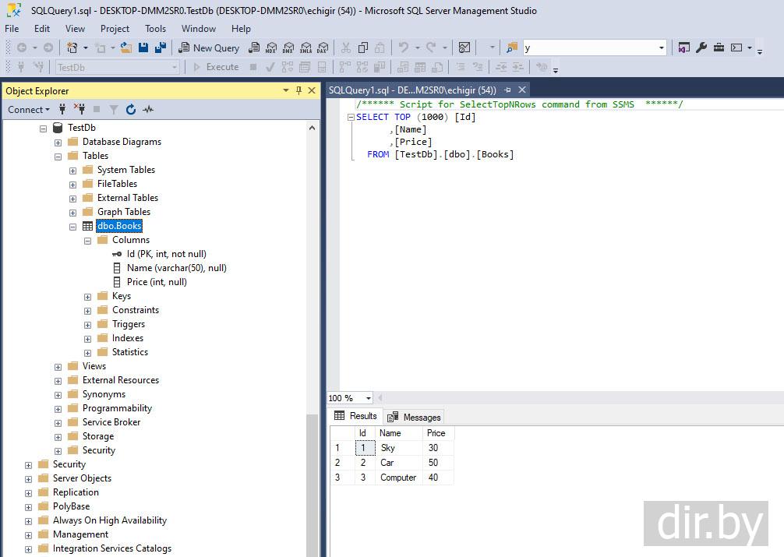Viewport: 784px width, 557px height.
Task: Collapse the dbo.Books table node
Action: [x=72, y=226]
